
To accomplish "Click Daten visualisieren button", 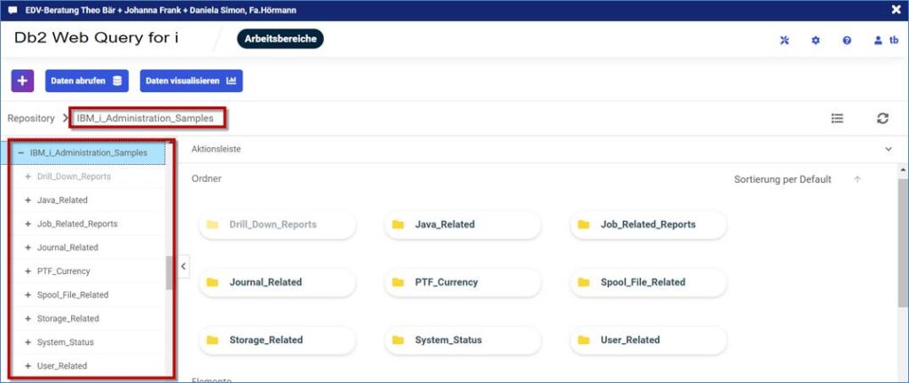I will (192, 81).
